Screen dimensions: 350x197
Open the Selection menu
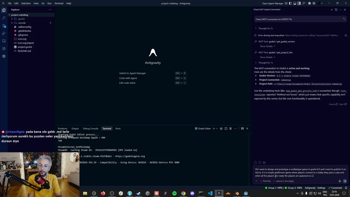point(26,3)
